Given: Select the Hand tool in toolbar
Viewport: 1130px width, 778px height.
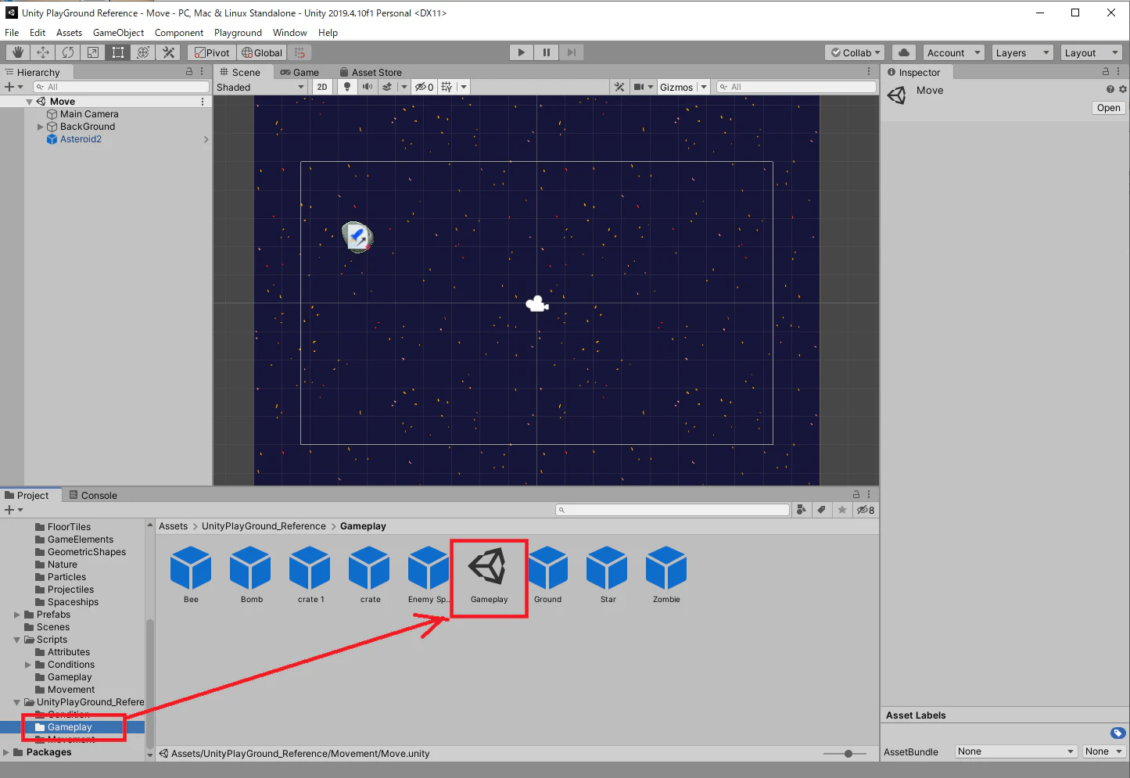Looking at the screenshot, I should (17, 52).
